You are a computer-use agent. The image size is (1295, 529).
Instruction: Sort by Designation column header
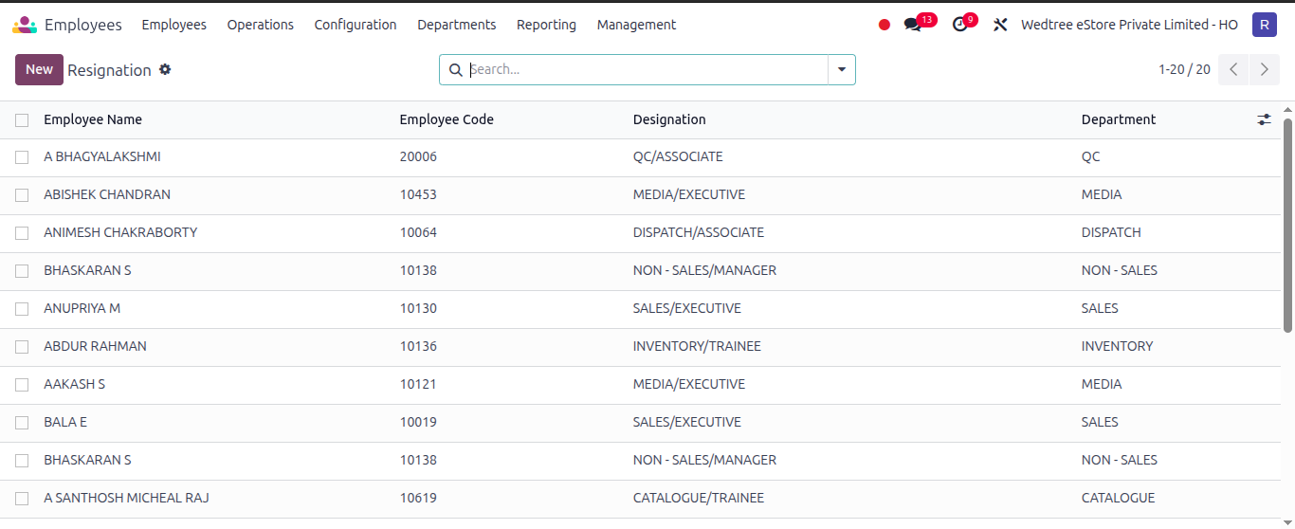click(x=669, y=119)
